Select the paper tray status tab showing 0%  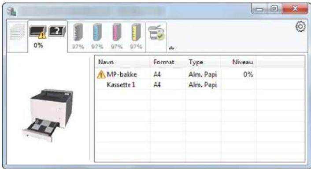coord(48,37)
